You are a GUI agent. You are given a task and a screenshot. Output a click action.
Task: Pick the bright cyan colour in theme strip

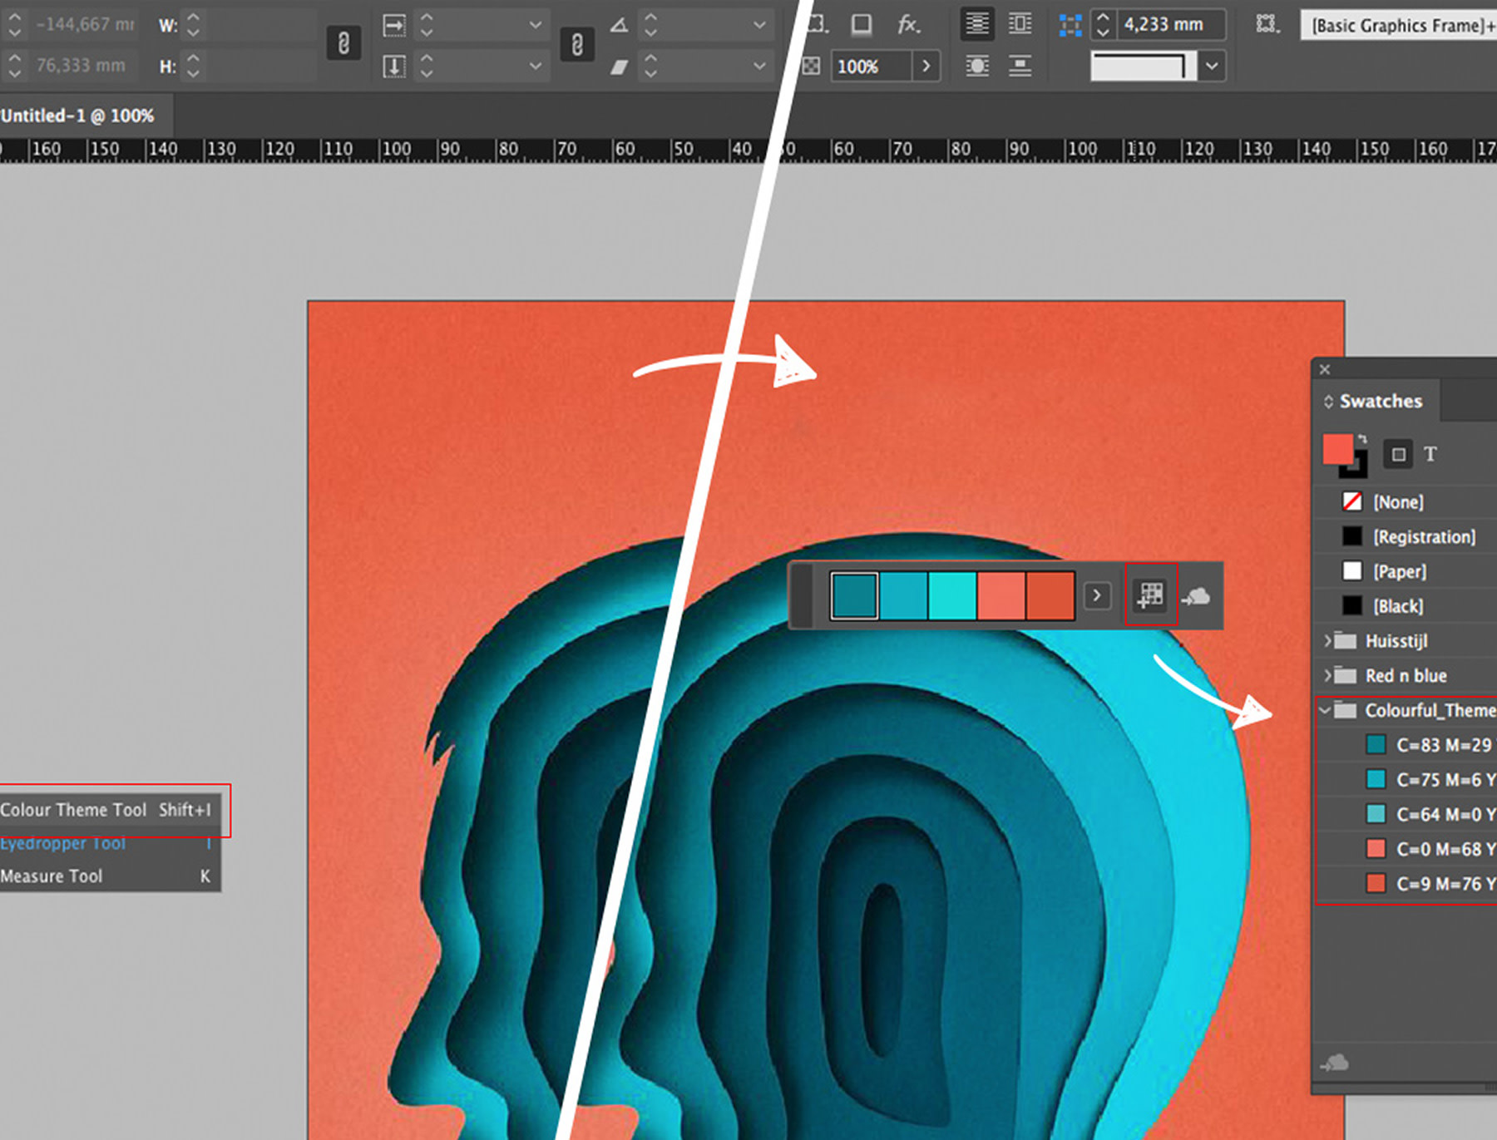[x=953, y=595]
